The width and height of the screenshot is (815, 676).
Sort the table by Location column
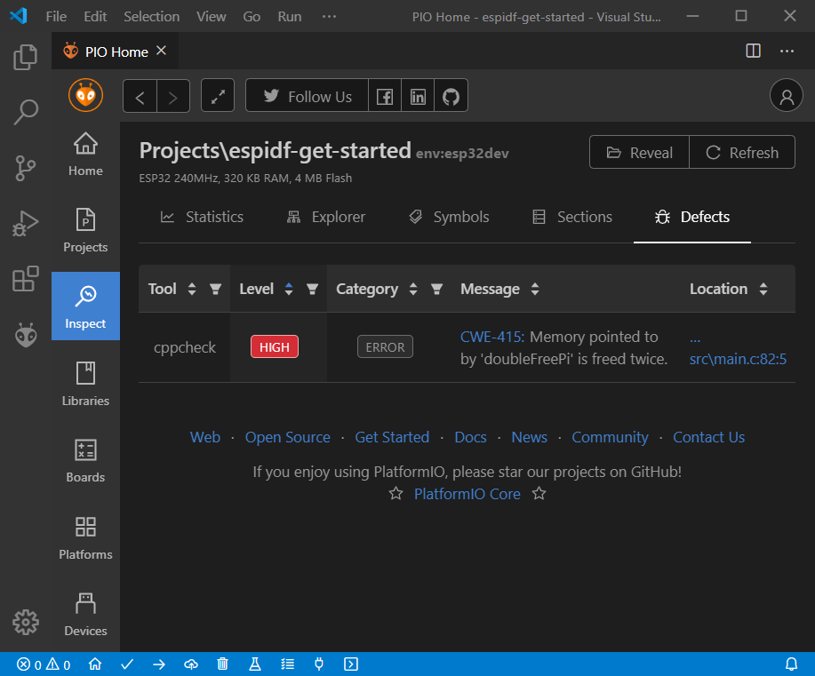pyautogui.click(x=763, y=289)
